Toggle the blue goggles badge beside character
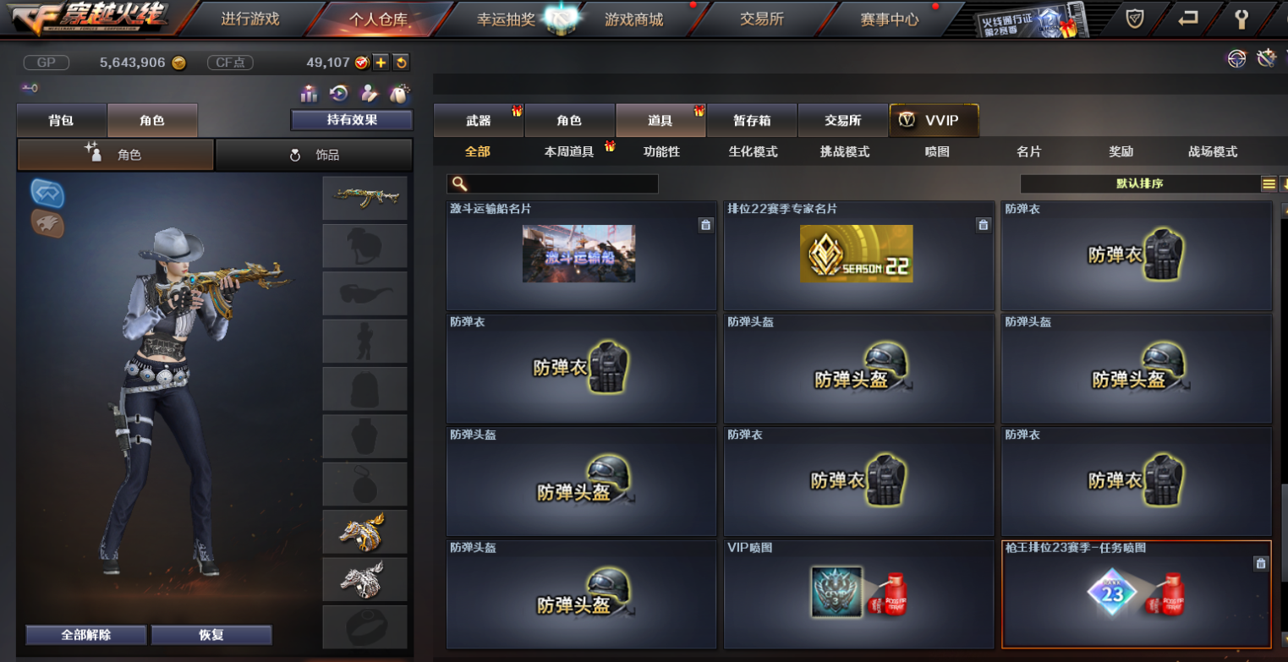Viewport: 1288px width, 662px height. click(x=47, y=194)
